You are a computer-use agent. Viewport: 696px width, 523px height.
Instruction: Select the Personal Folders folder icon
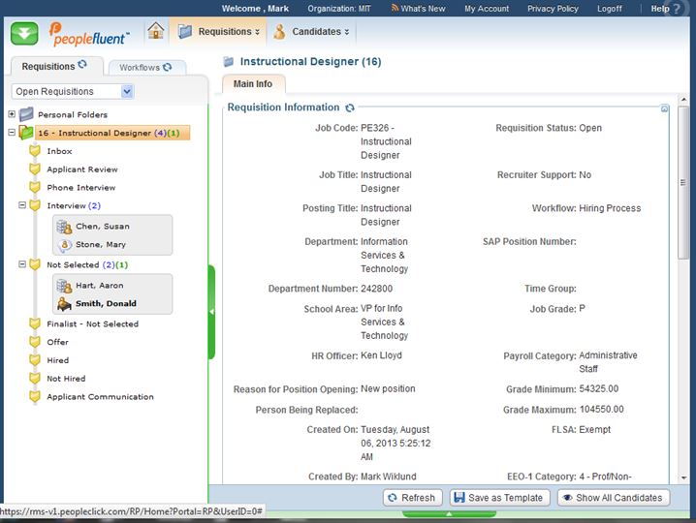click(x=26, y=114)
